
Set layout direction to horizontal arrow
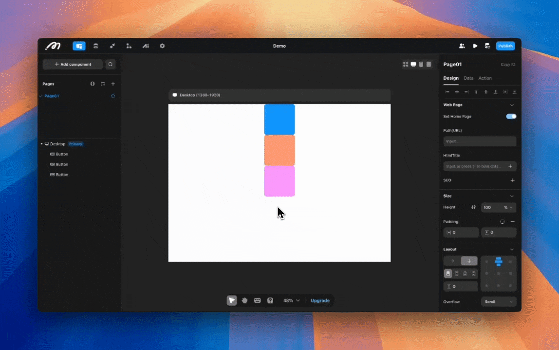click(x=452, y=261)
